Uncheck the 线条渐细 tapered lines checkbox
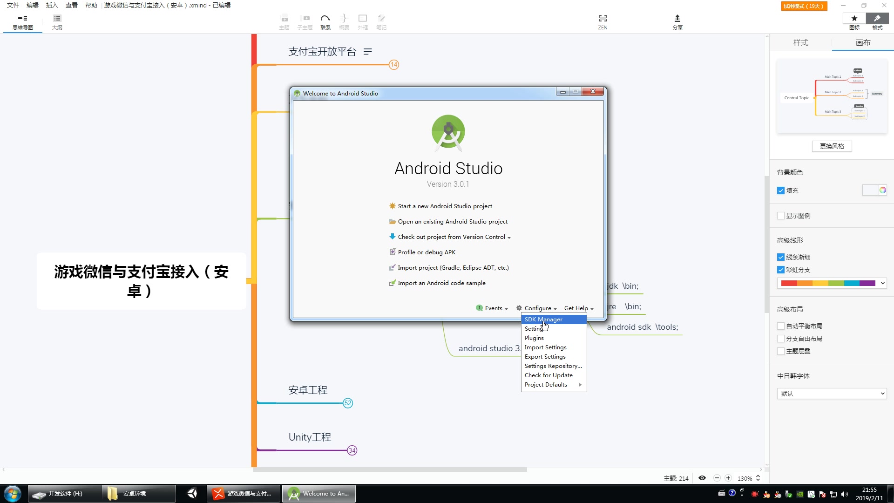 (781, 257)
